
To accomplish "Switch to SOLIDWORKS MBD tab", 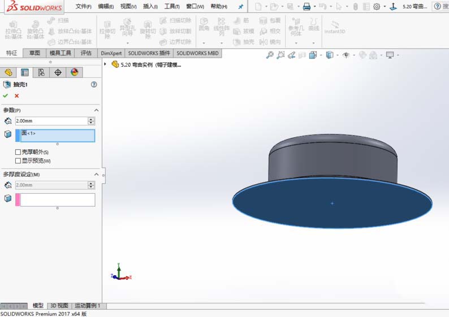I will click(197, 53).
